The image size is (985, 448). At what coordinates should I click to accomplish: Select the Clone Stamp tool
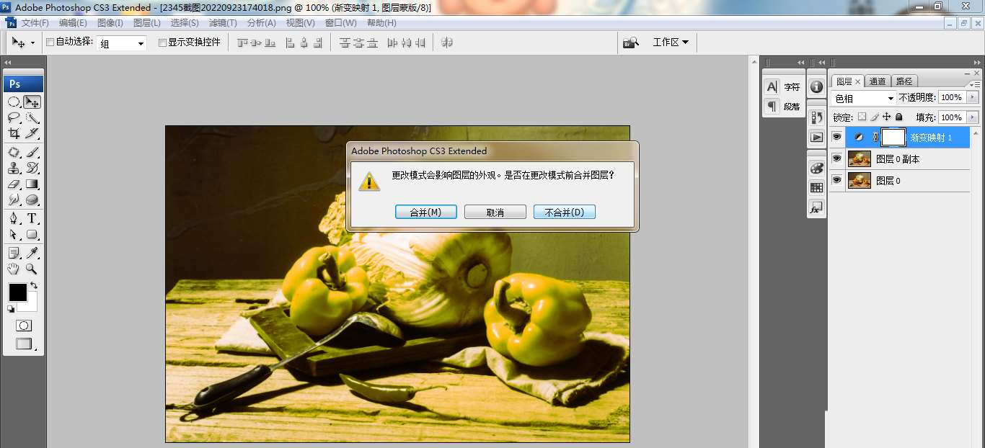14,168
